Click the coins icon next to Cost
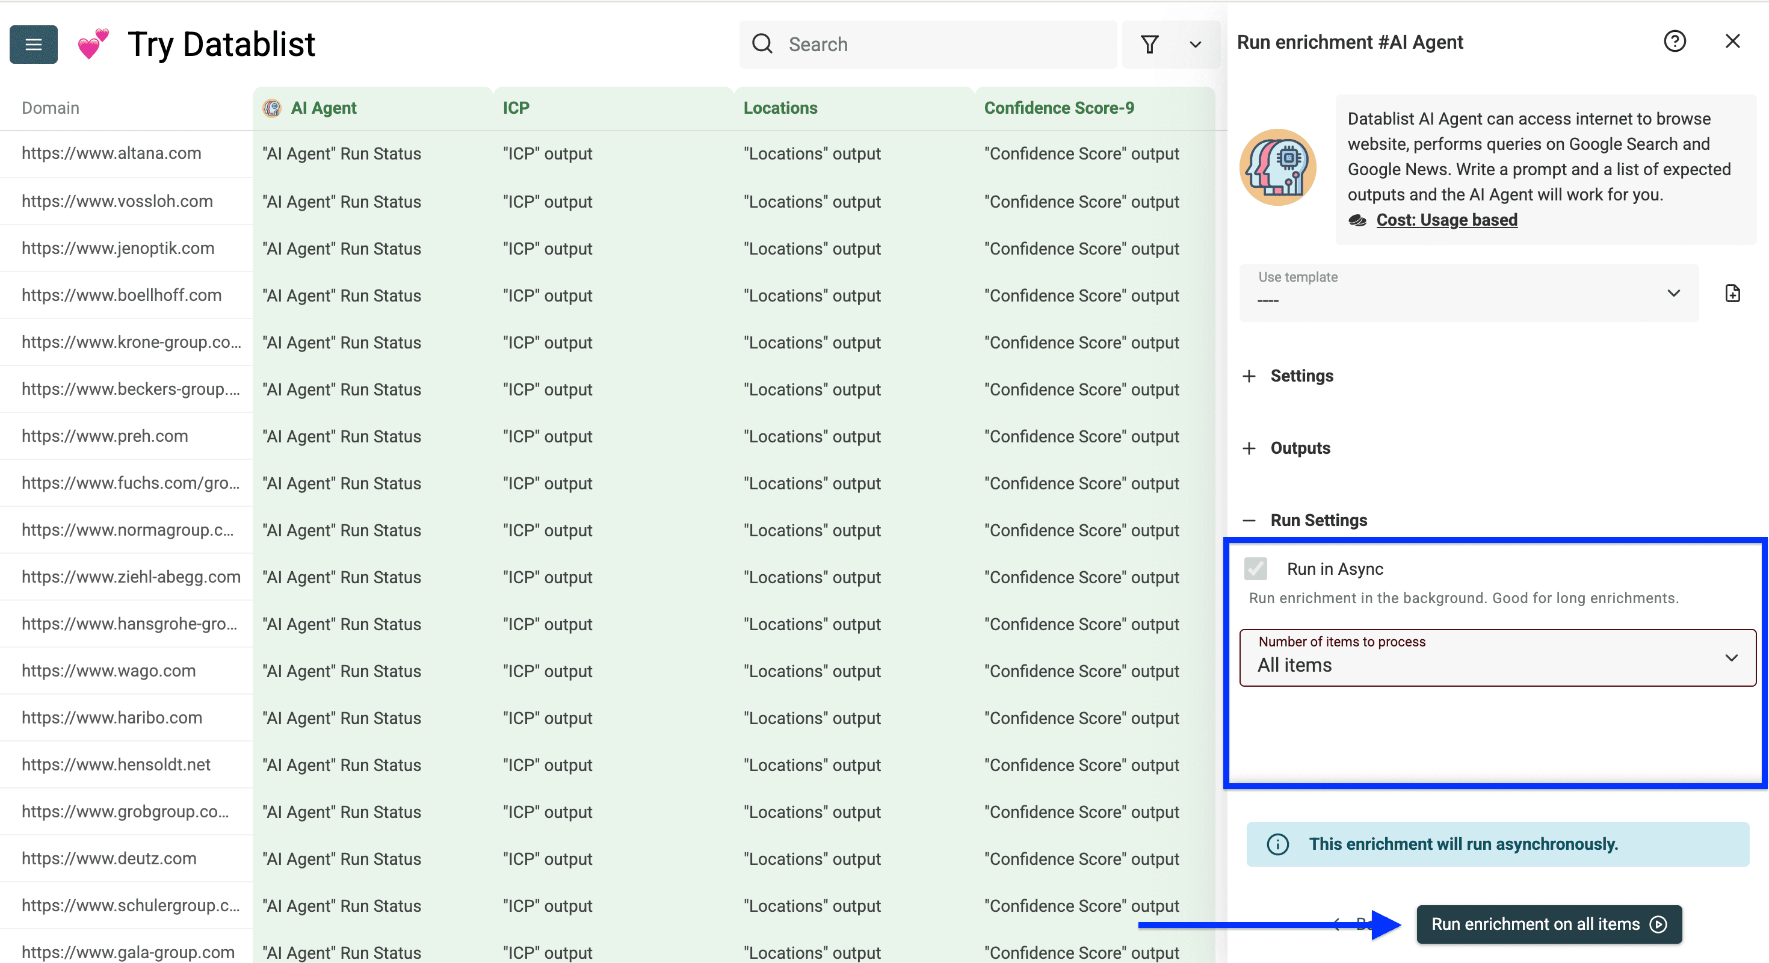 (x=1357, y=220)
